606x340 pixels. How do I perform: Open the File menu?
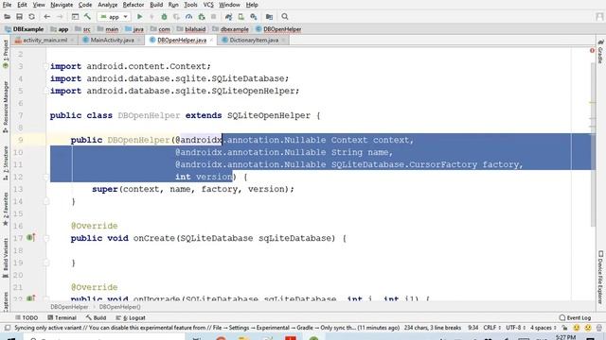pos(7,5)
